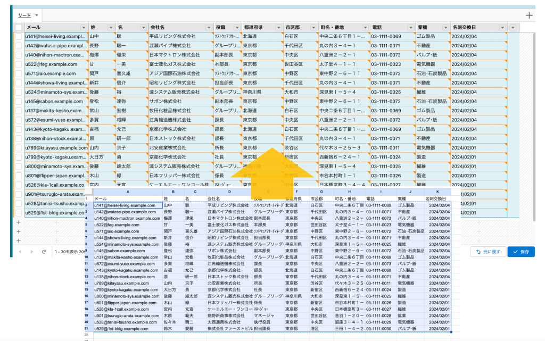
Task: Click the 渡瀬パイプ株式会社 cell in the grid
Action: (181, 46)
